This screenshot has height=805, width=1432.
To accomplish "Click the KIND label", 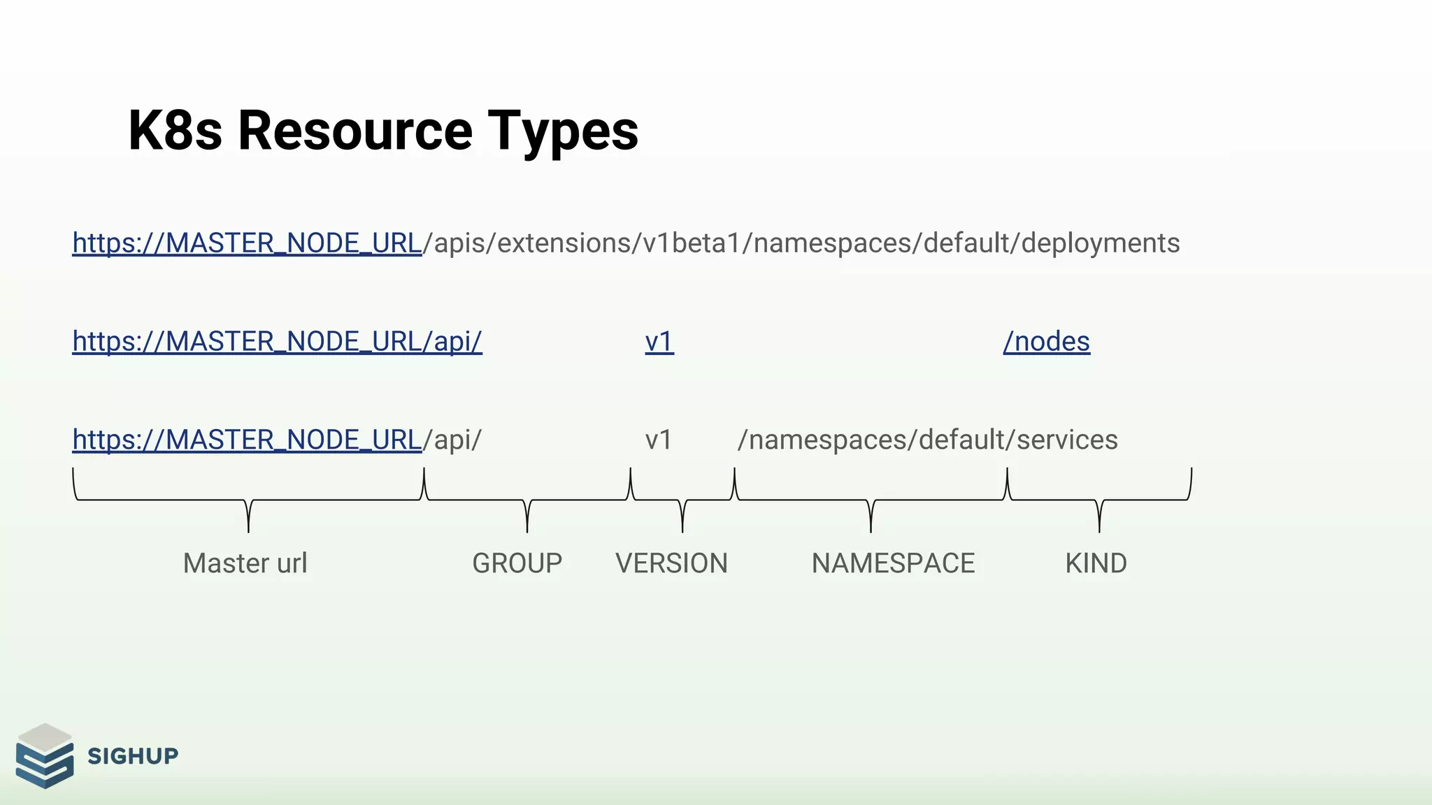I will click(1096, 563).
